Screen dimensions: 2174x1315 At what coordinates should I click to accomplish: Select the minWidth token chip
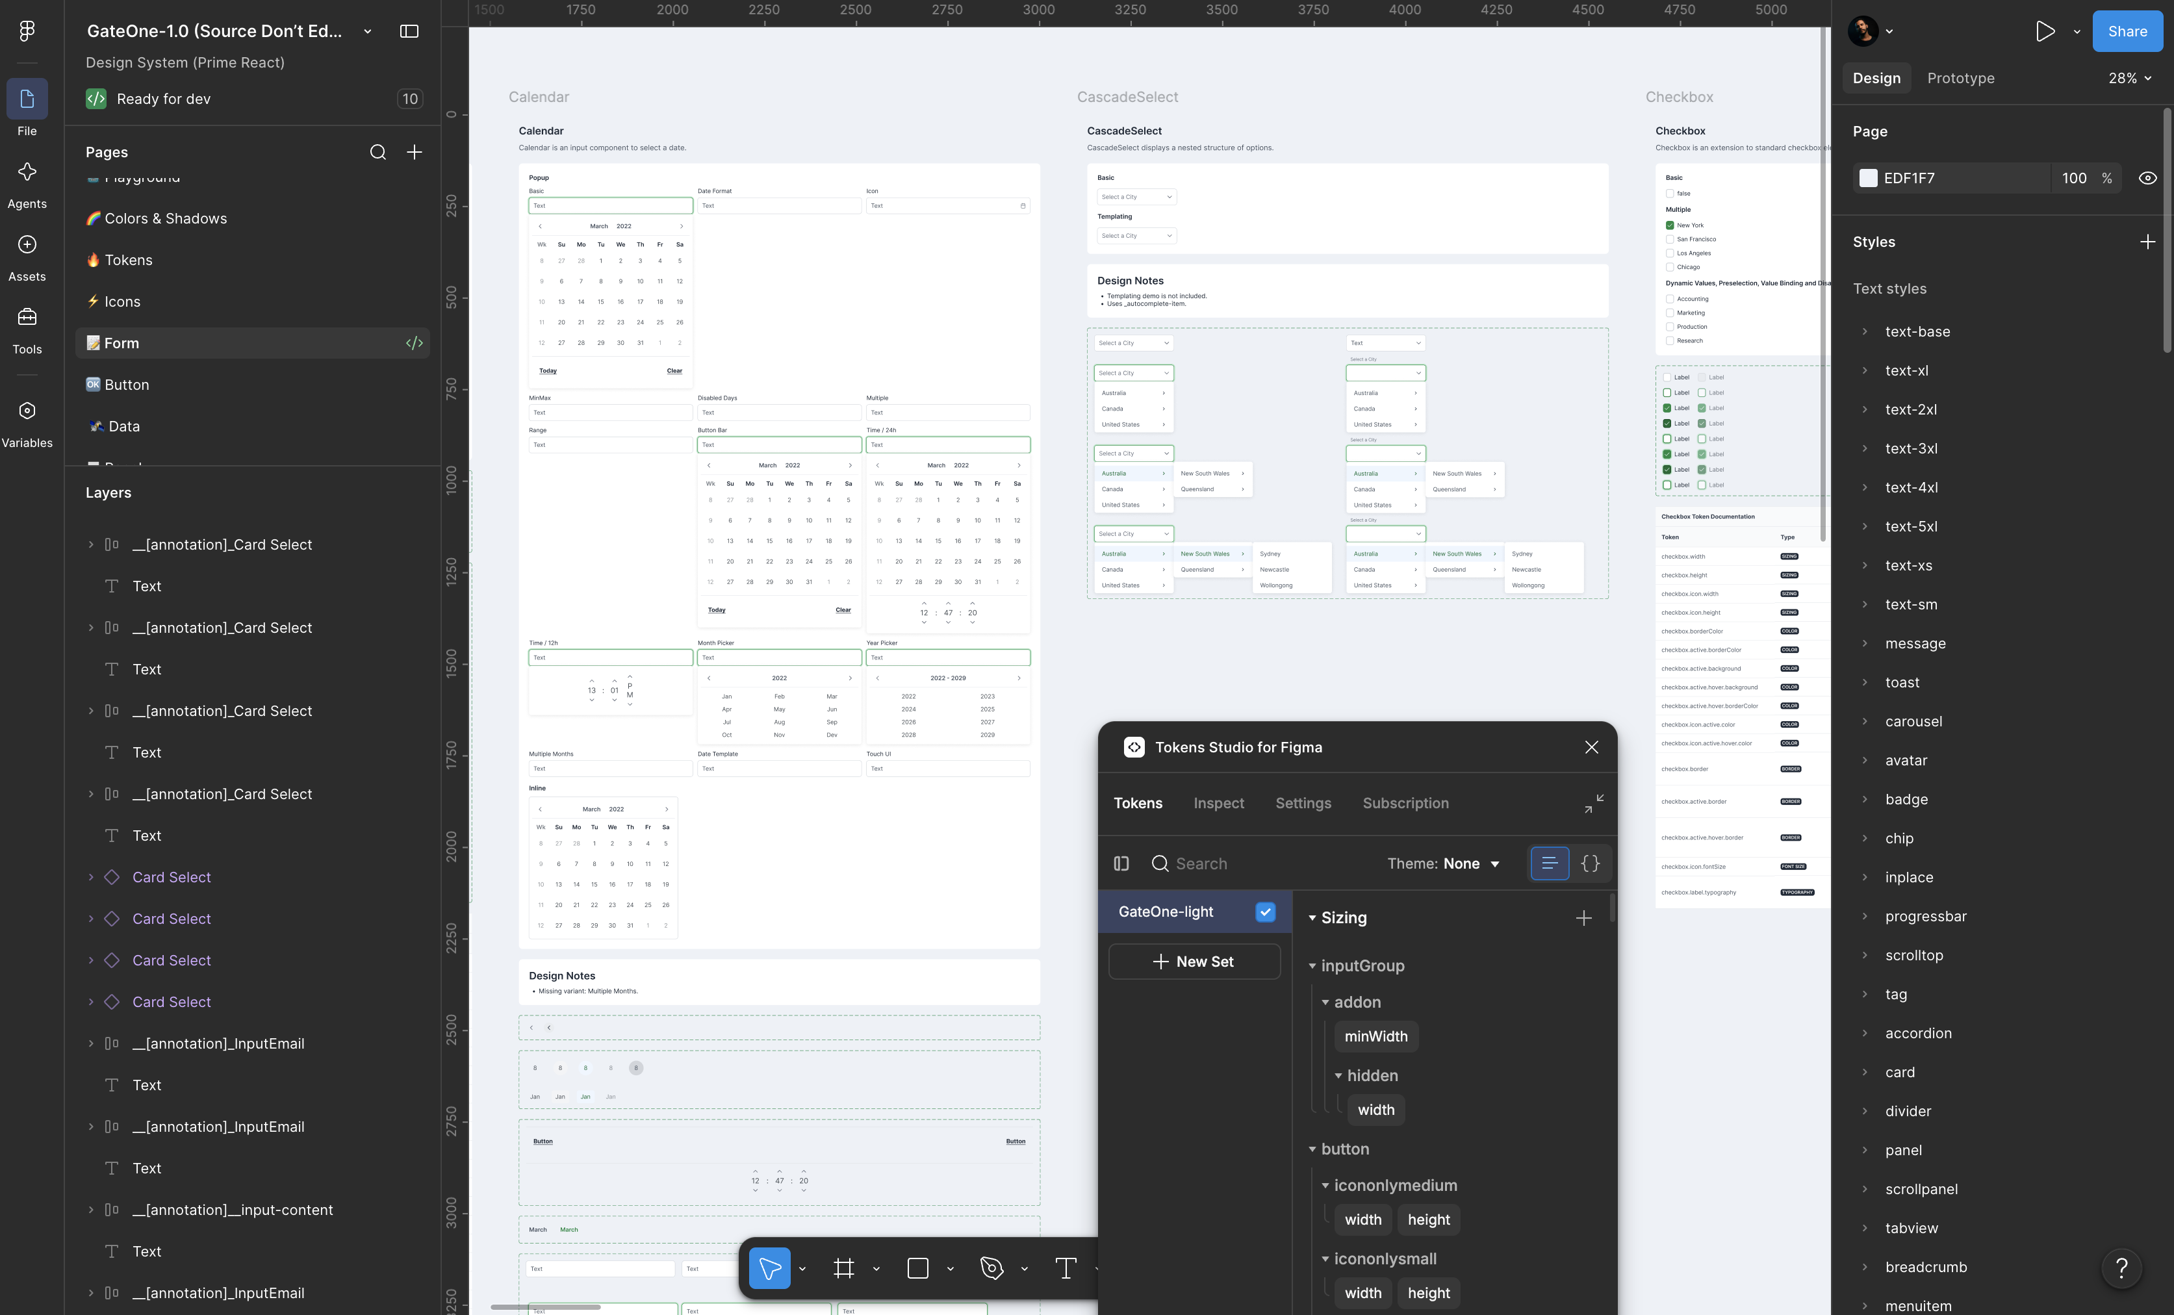[x=1375, y=1036]
